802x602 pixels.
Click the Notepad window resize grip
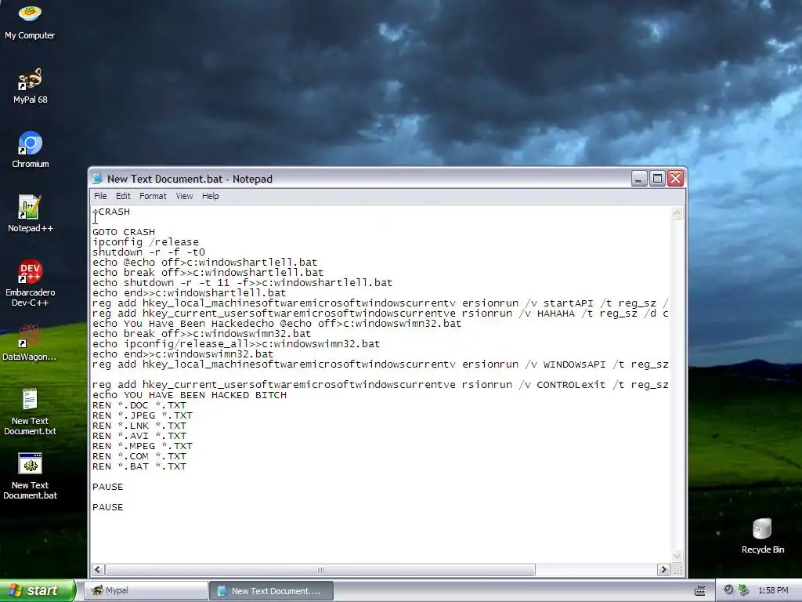[x=677, y=571]
